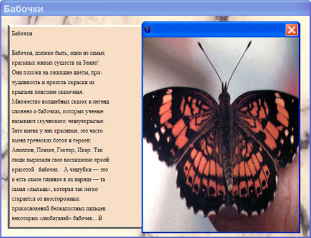Click the line 'Аполлон, Психея, Гектор, Икар. Так'
The image size is (311, 238).
[57, 150]
